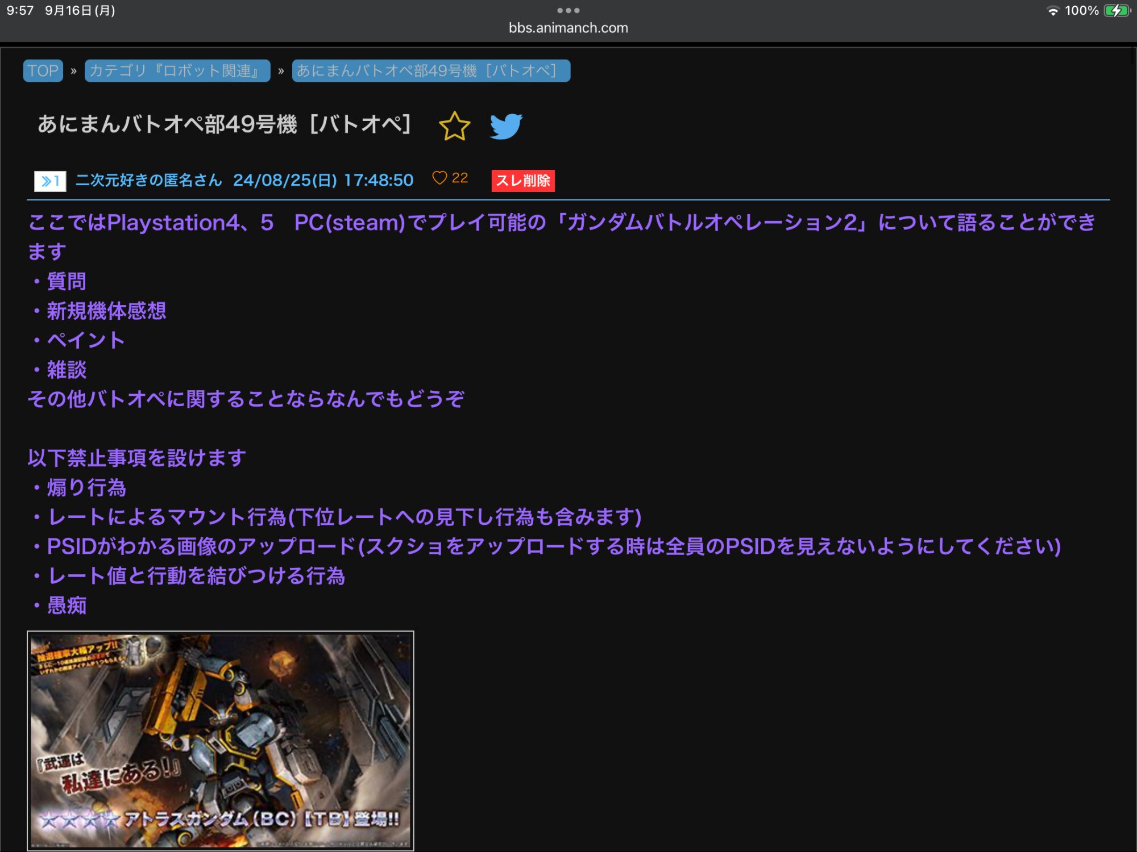The image size is (1137, 852).
Task: Tap the battery status icon
Action: tap(1117, 11)
